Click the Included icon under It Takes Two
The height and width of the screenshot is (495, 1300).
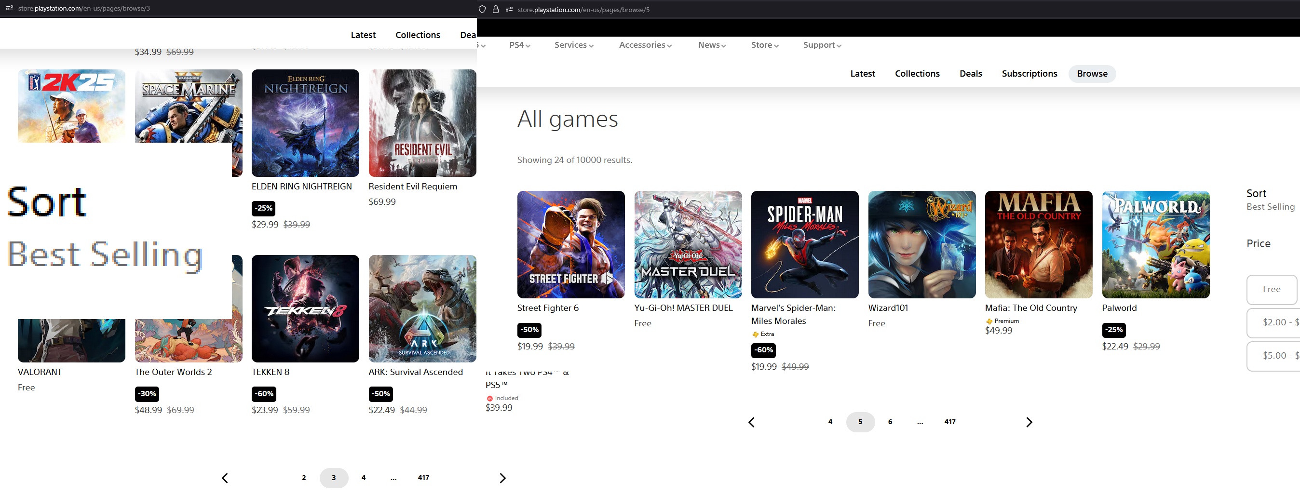(x=489, y=398)
